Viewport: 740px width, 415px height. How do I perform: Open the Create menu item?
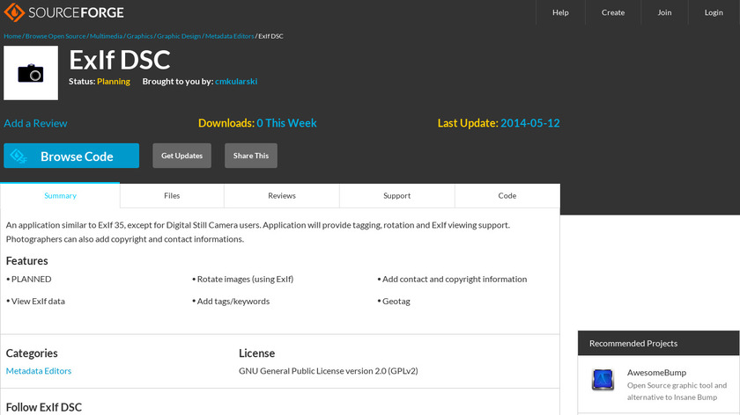pos(612,12)
